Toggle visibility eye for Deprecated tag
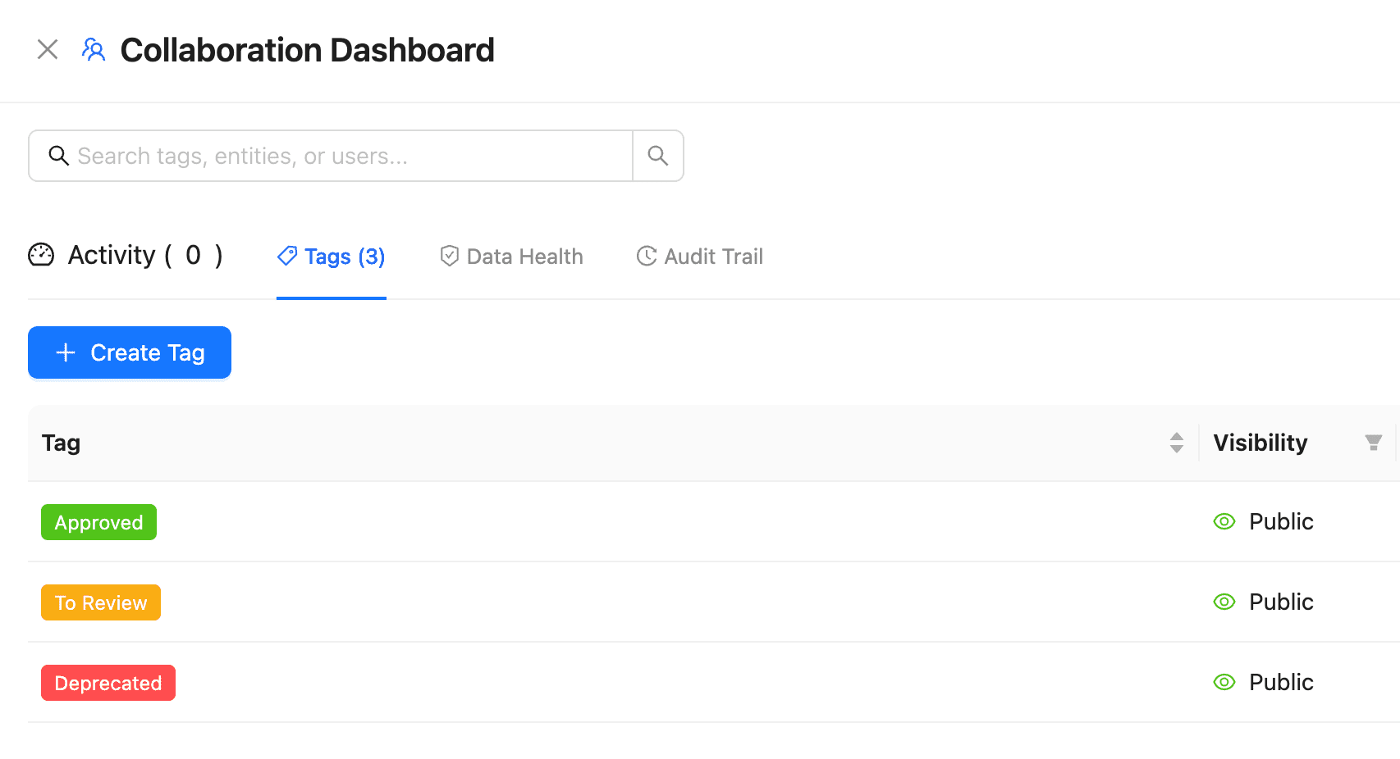This screenshot has height=759, width=1400. pos(1224,682)
